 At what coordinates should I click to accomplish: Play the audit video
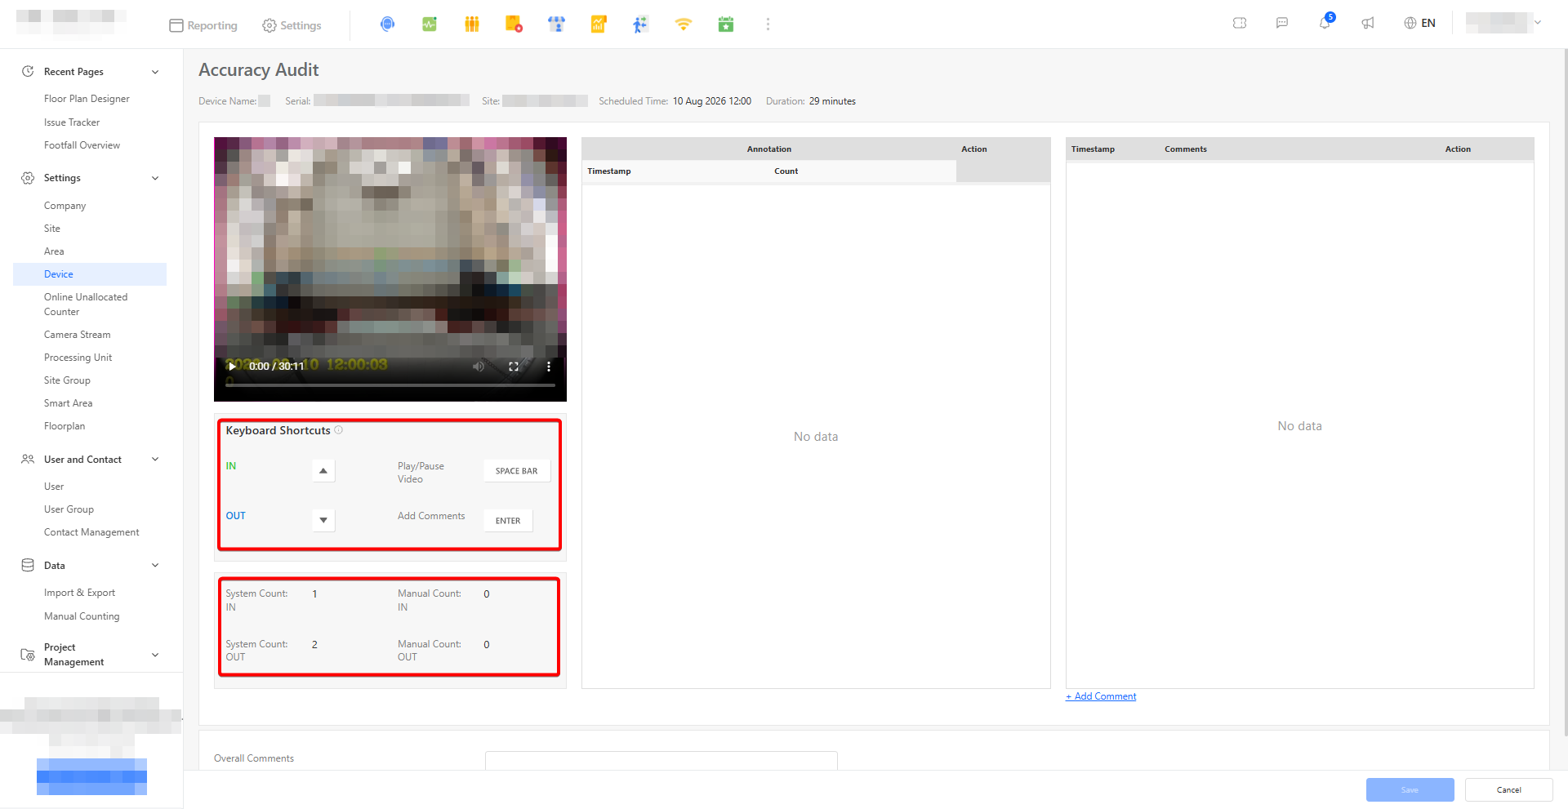[232, 367]
